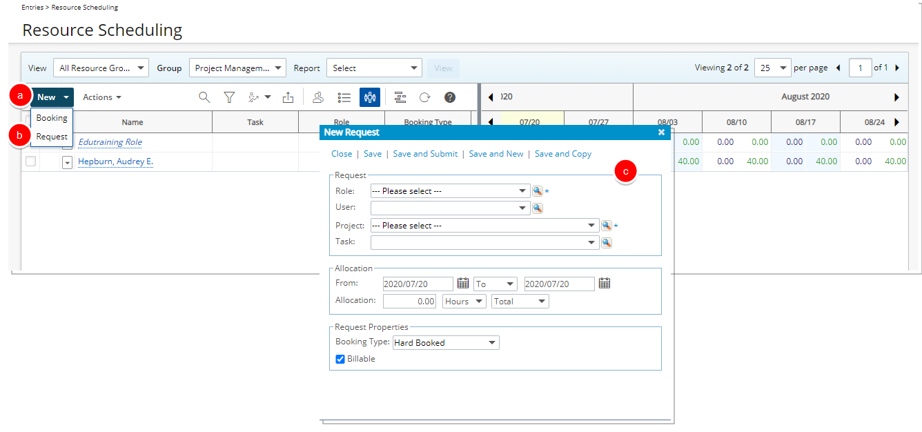Click the highlighted people group icon
The image size is (922, 432).
pos(370,97)
